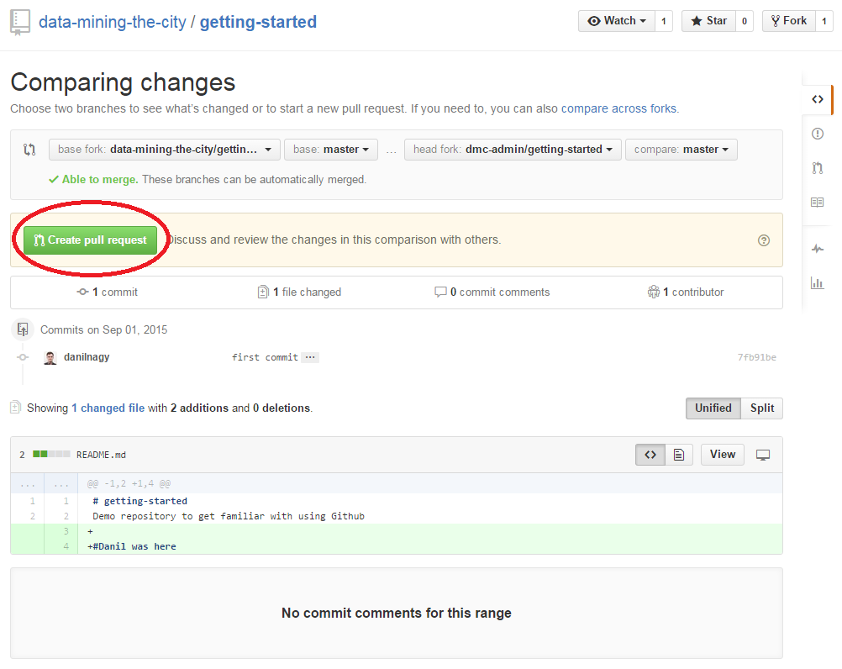
Task: Open the Watch dropdown
Action: (x=617, y=21)
